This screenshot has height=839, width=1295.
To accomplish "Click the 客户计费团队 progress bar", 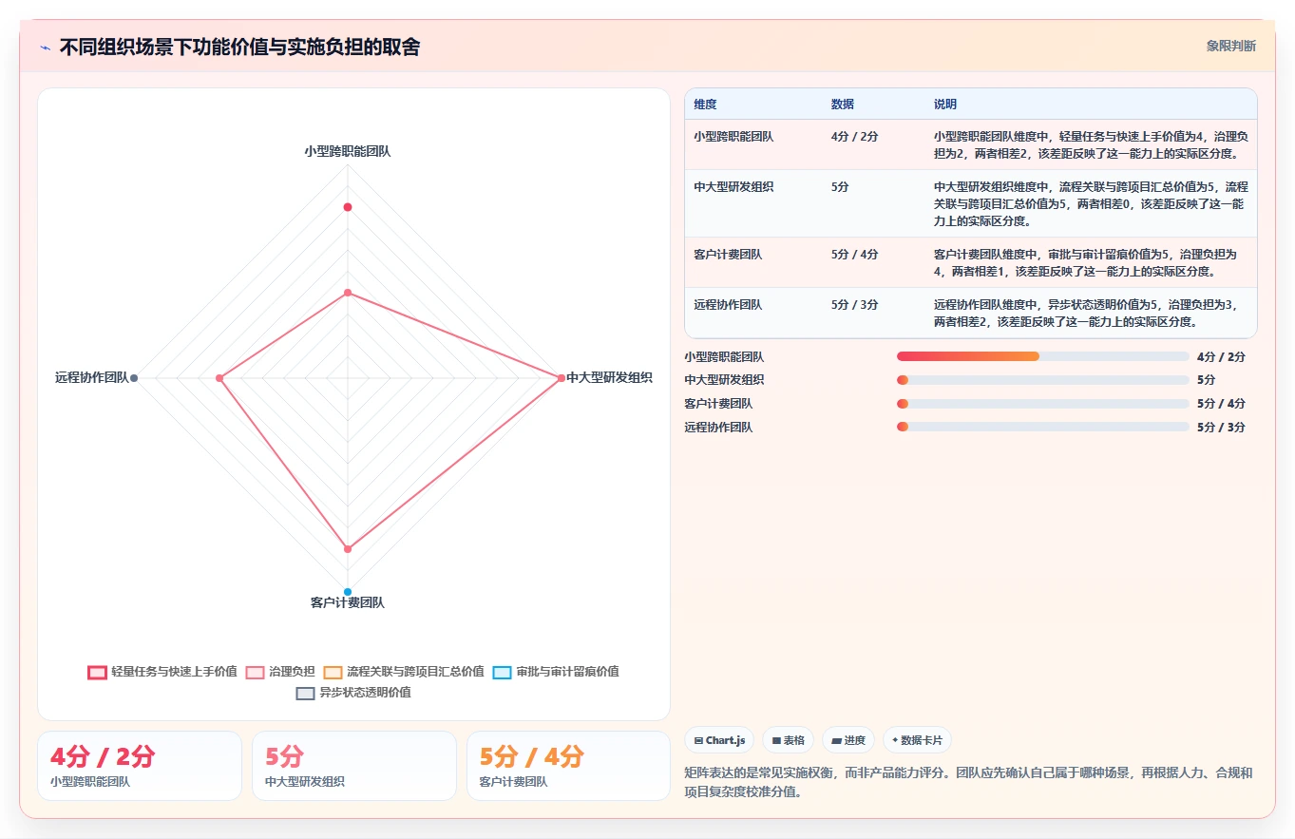I will pos(1043,404).
